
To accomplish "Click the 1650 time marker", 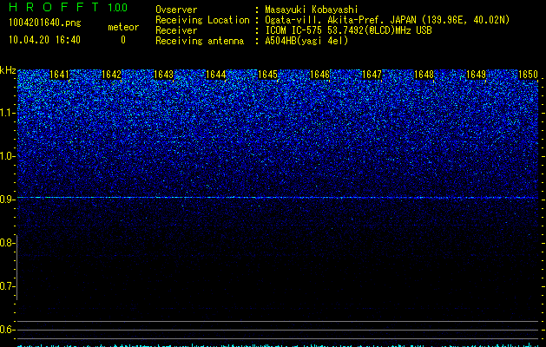I will click(528, 75).
